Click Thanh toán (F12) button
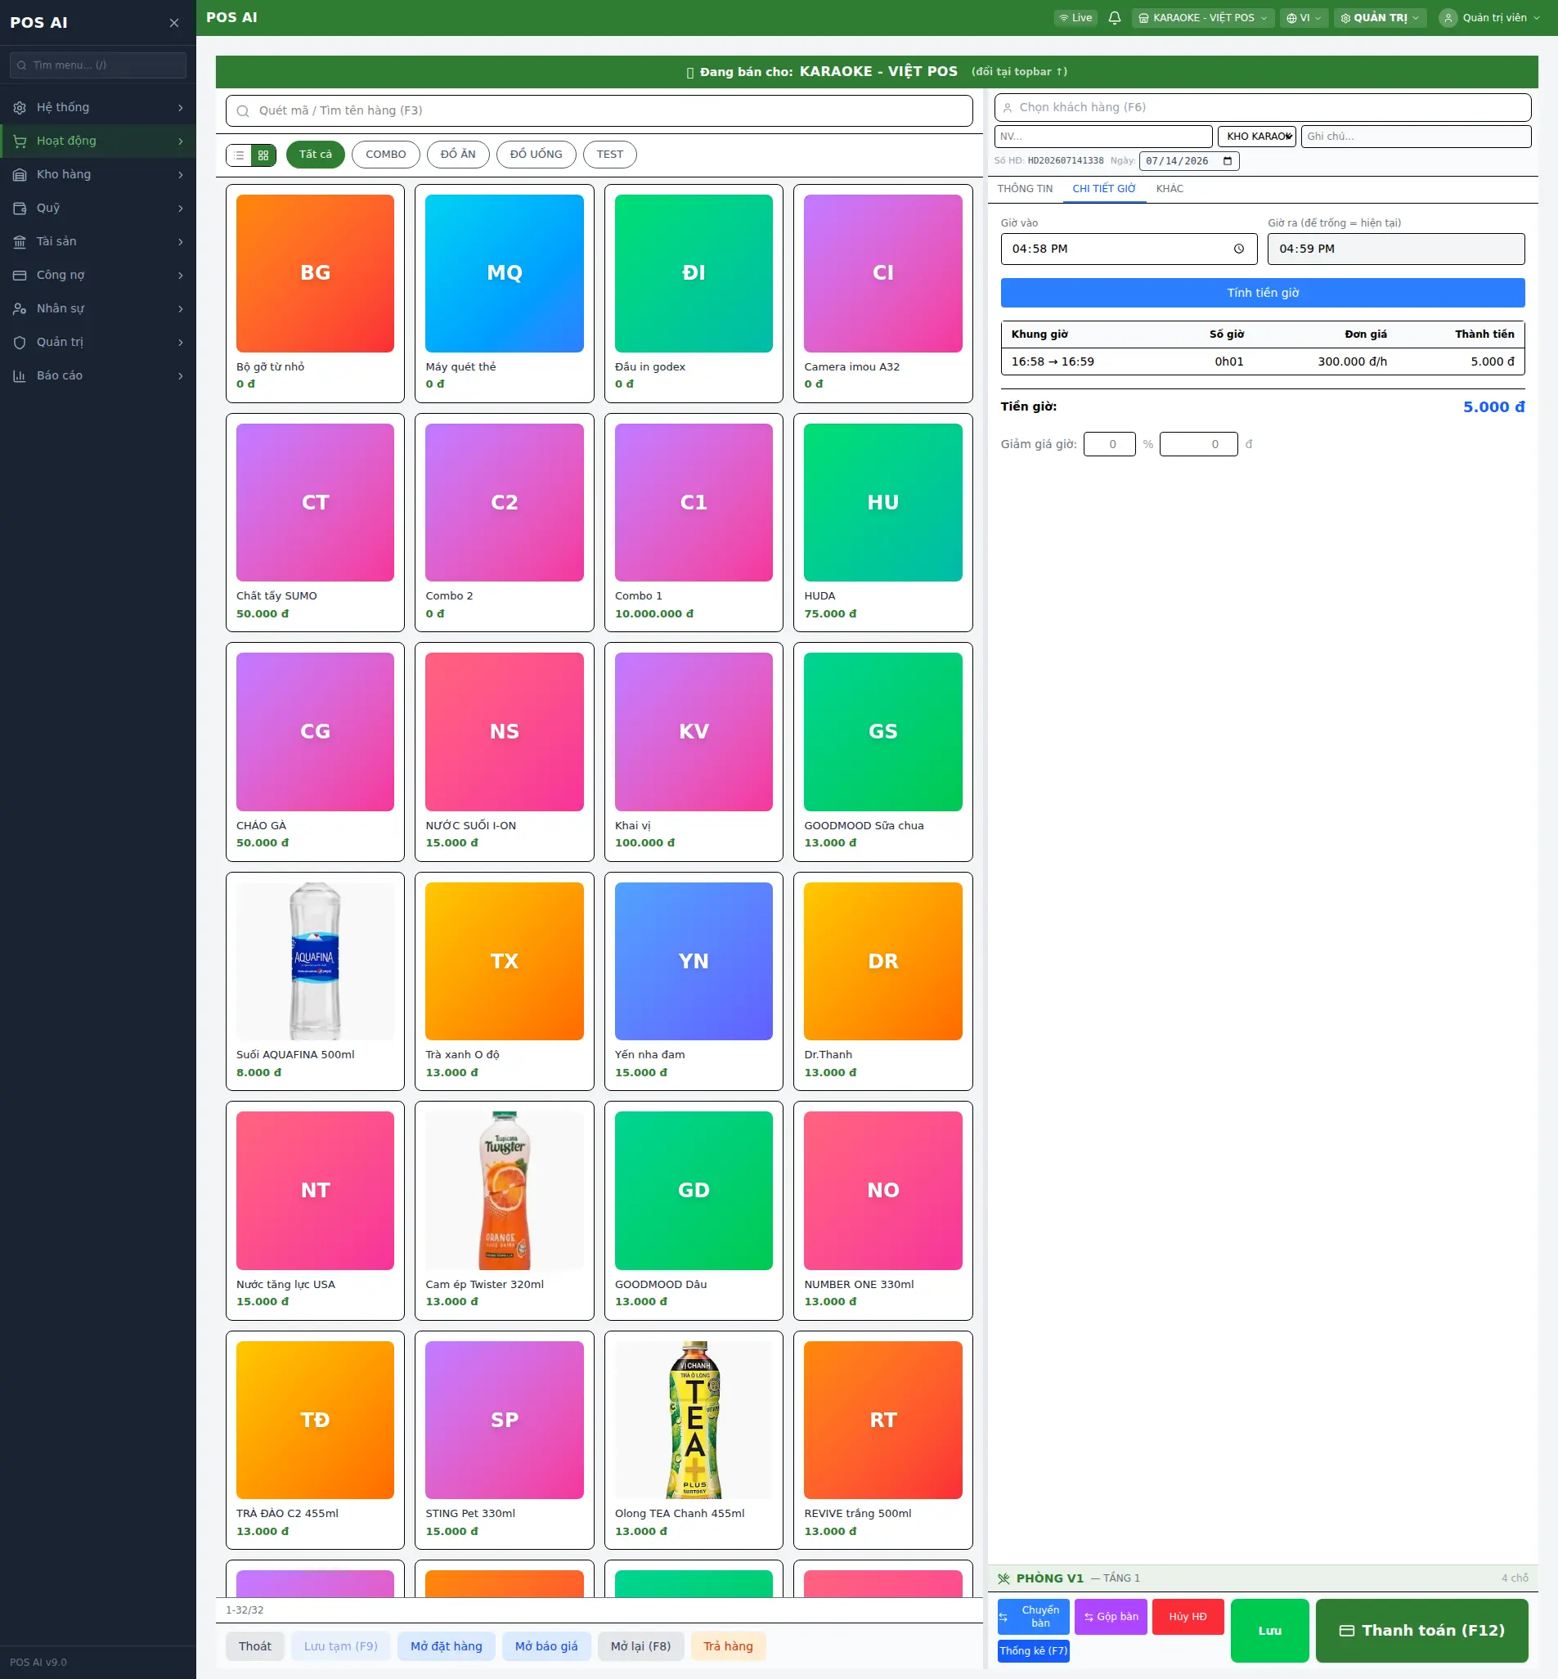This screenshot has width=1558, height=1679. [1421, 1630]
